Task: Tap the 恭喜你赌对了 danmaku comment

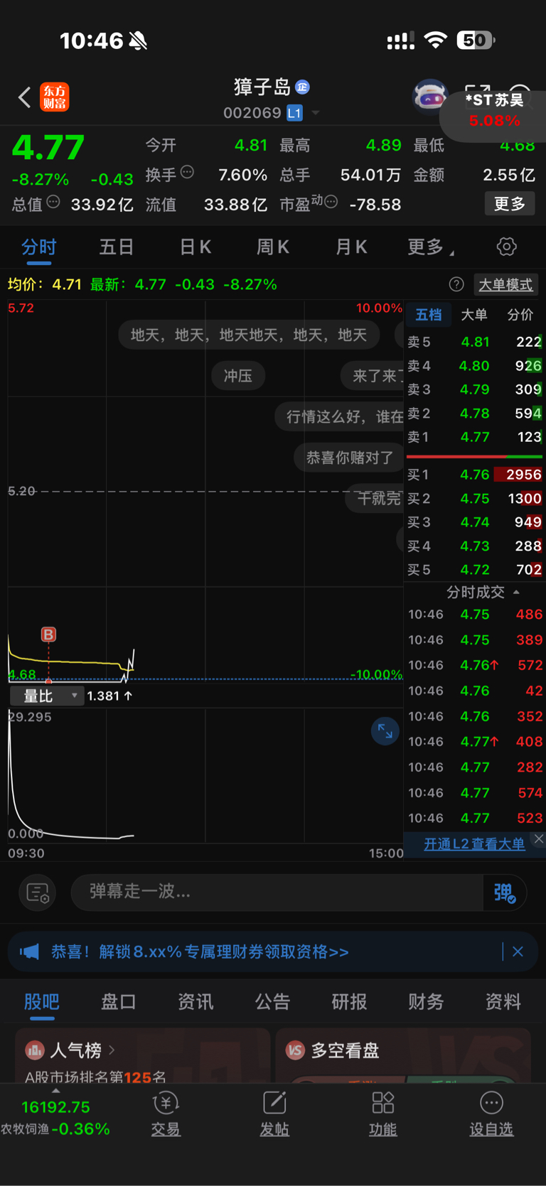Action: point(349,458)
